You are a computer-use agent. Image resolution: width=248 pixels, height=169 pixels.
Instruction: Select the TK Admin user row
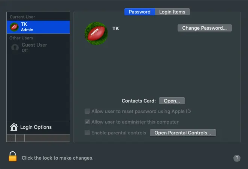pos(38,27)
